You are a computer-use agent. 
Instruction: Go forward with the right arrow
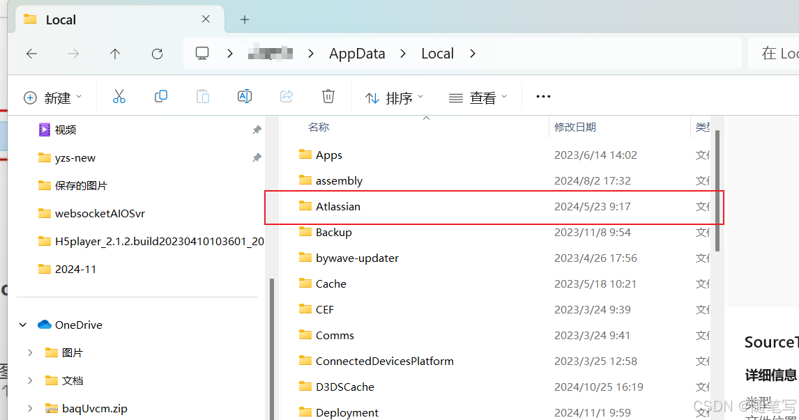pos(74,54)
